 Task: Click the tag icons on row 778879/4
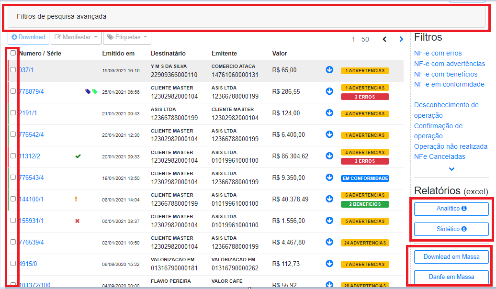click(91, 91)
